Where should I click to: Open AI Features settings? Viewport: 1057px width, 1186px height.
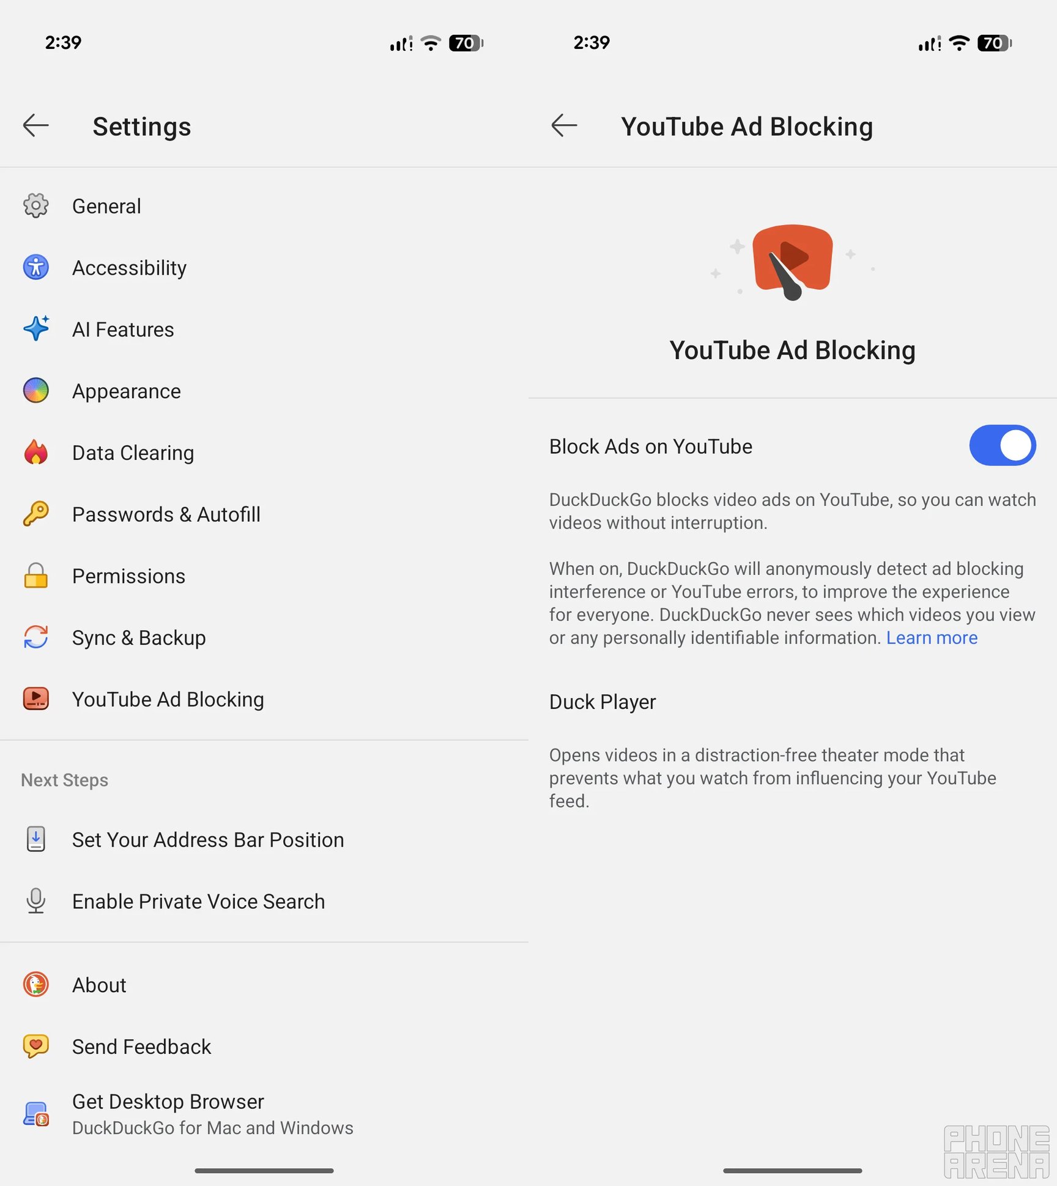pos(264,330)
